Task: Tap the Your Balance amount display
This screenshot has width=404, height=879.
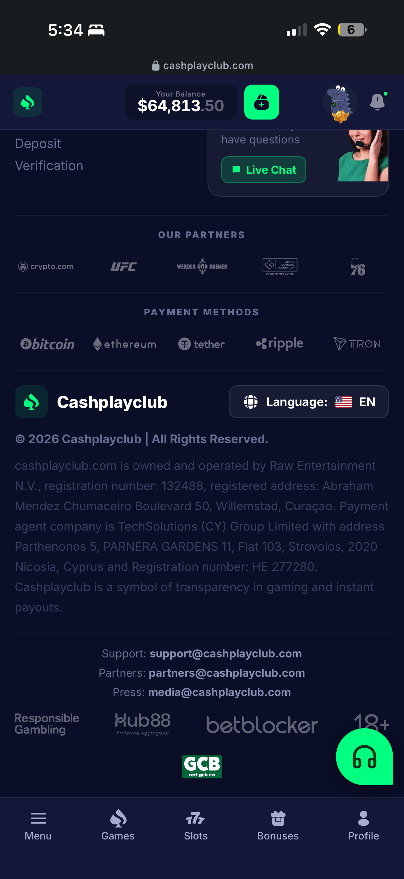Action: click(181, 102)
